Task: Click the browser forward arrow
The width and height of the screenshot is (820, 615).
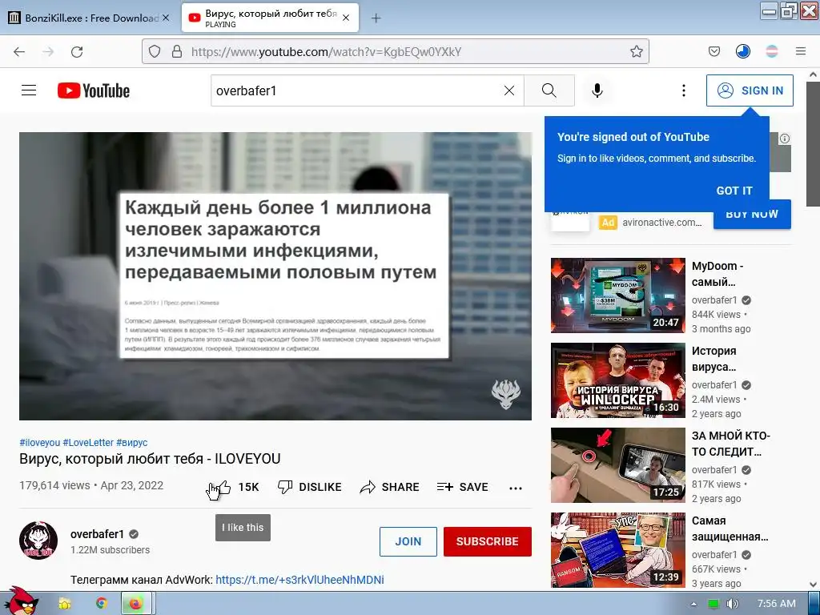Action: [x=48, y=52]
